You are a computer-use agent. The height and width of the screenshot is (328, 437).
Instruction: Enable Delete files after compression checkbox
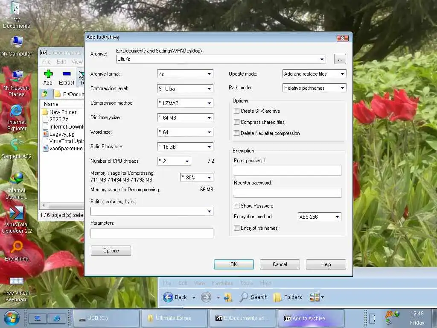236,133
